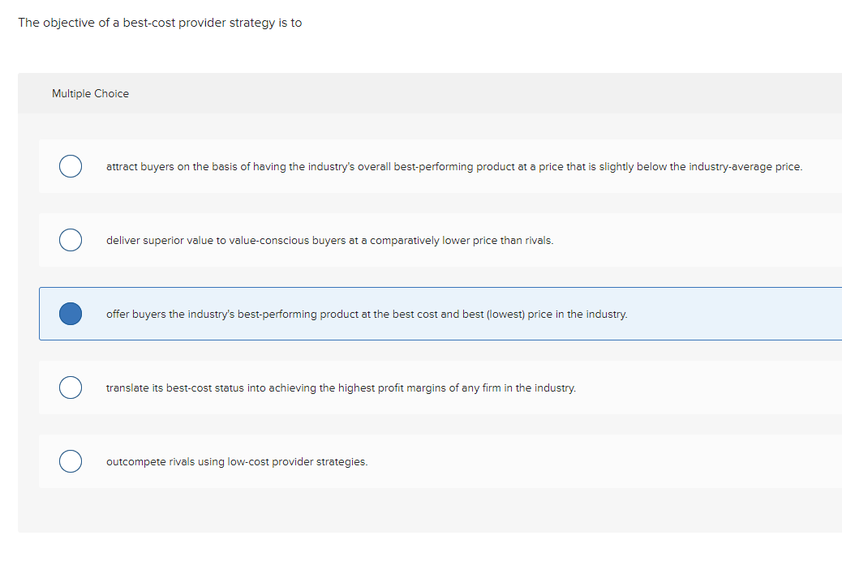Select the second radio button from the top
Viewport: 842px width, 578px height.
click(x=71, y=240)
